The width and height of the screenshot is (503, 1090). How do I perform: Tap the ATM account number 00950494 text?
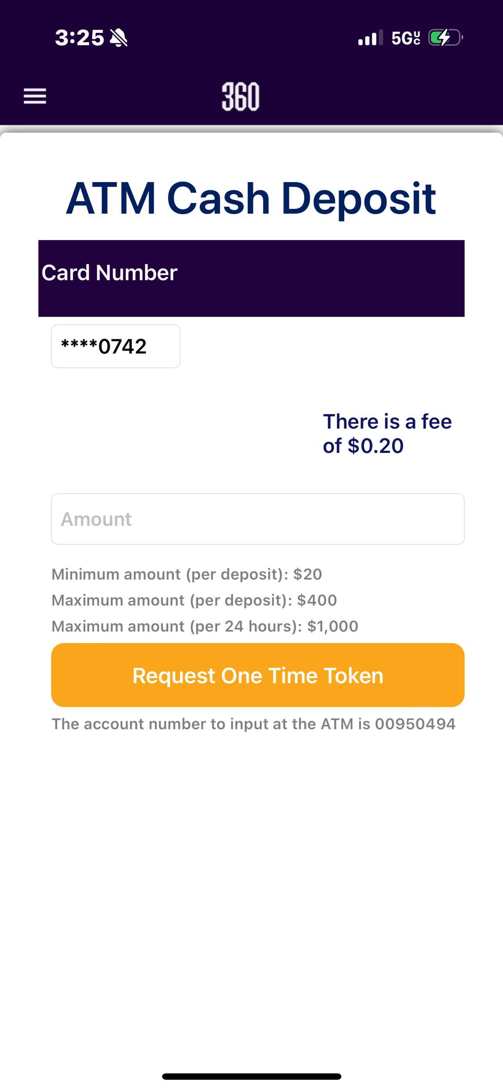coord(253,724)
